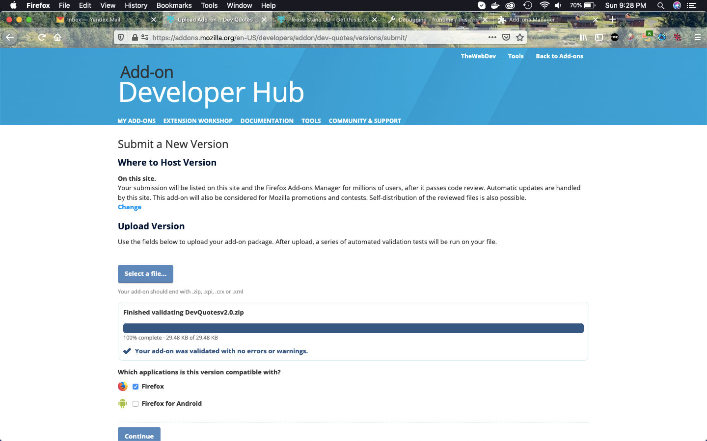Screen dimensions: 707x441
Task: Open site permissions icon in address bar
Action: tap(145, 37)
